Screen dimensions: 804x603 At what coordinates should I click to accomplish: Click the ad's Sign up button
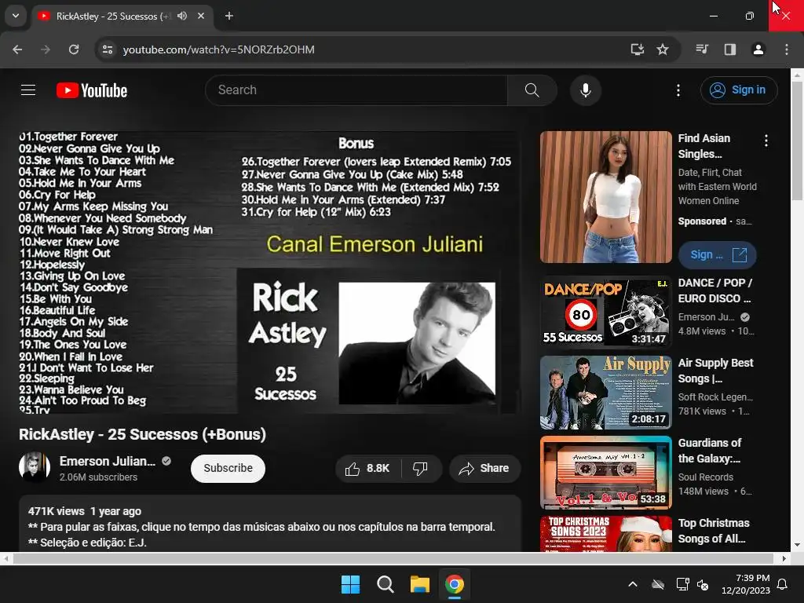[x=717, y=255]
